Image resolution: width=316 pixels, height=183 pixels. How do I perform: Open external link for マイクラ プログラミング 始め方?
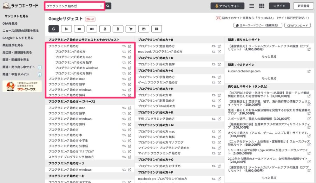[219, 153]
